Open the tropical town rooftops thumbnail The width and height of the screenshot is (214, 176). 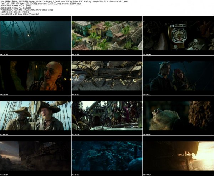107,36
